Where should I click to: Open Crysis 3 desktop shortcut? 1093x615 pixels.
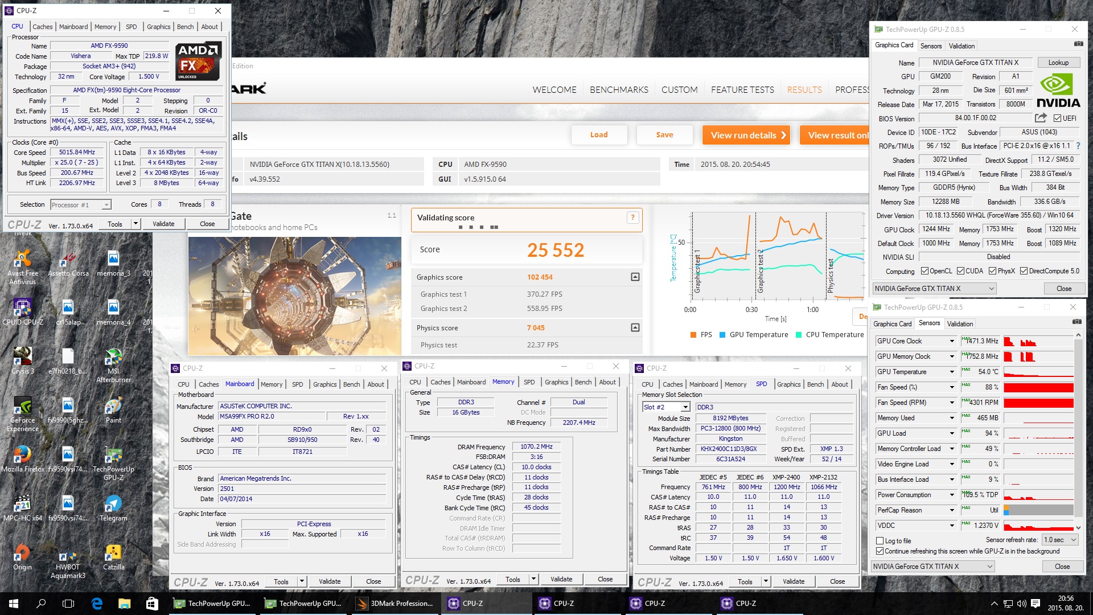pos(23,361)
